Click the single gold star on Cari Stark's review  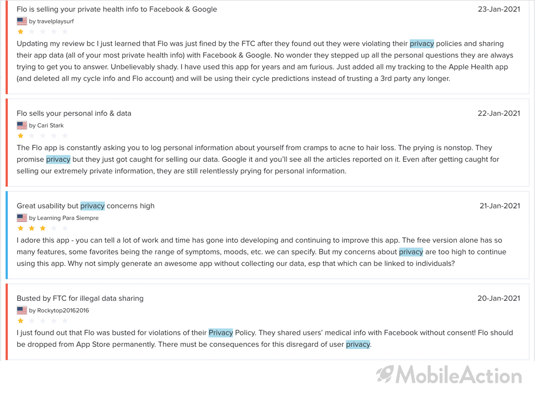pyautogui.click(x=20, y=136)
